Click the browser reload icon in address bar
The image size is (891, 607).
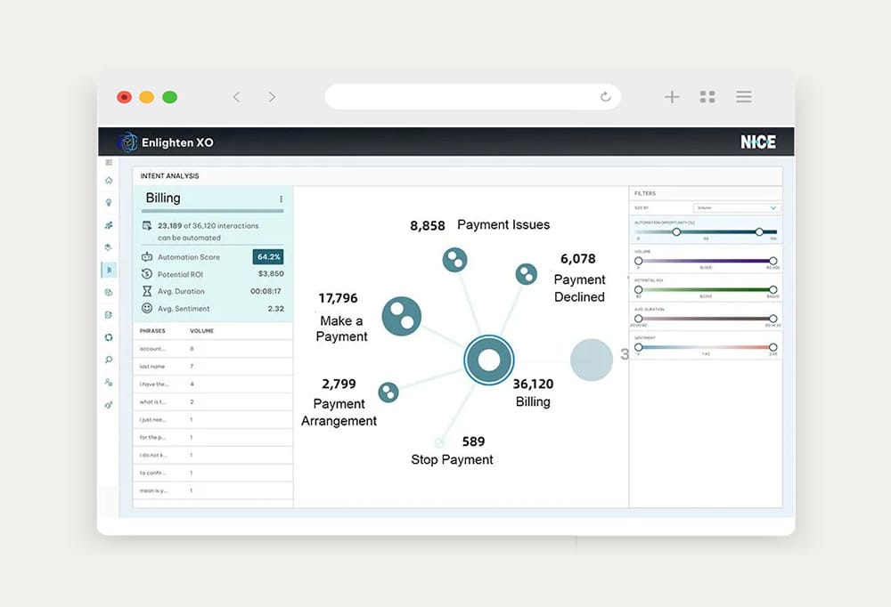point(606,97)
